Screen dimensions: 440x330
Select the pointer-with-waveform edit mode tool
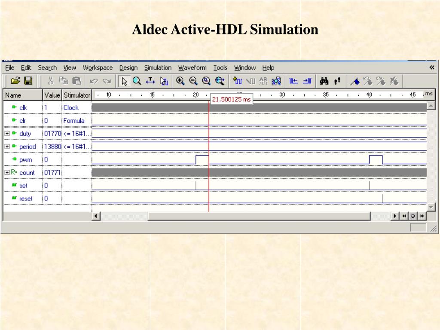pyautogui.click(x=164, y=81)
